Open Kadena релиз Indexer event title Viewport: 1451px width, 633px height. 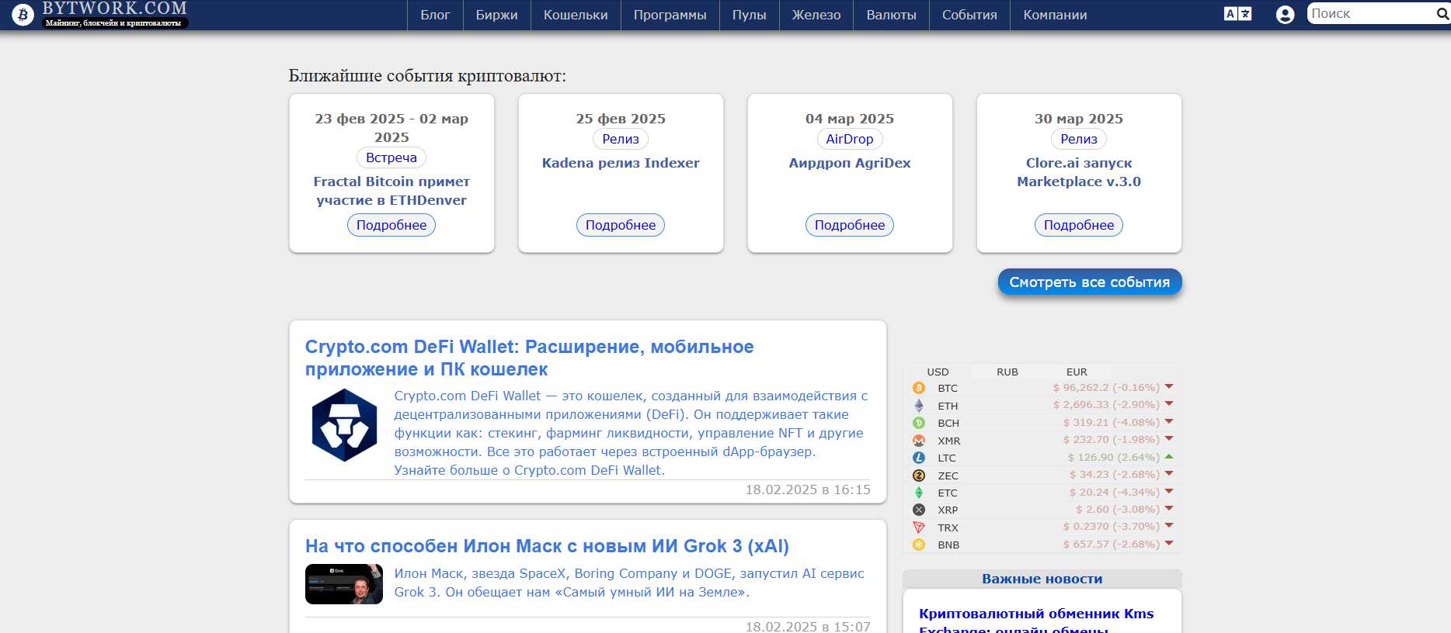[x=621, y=163]
